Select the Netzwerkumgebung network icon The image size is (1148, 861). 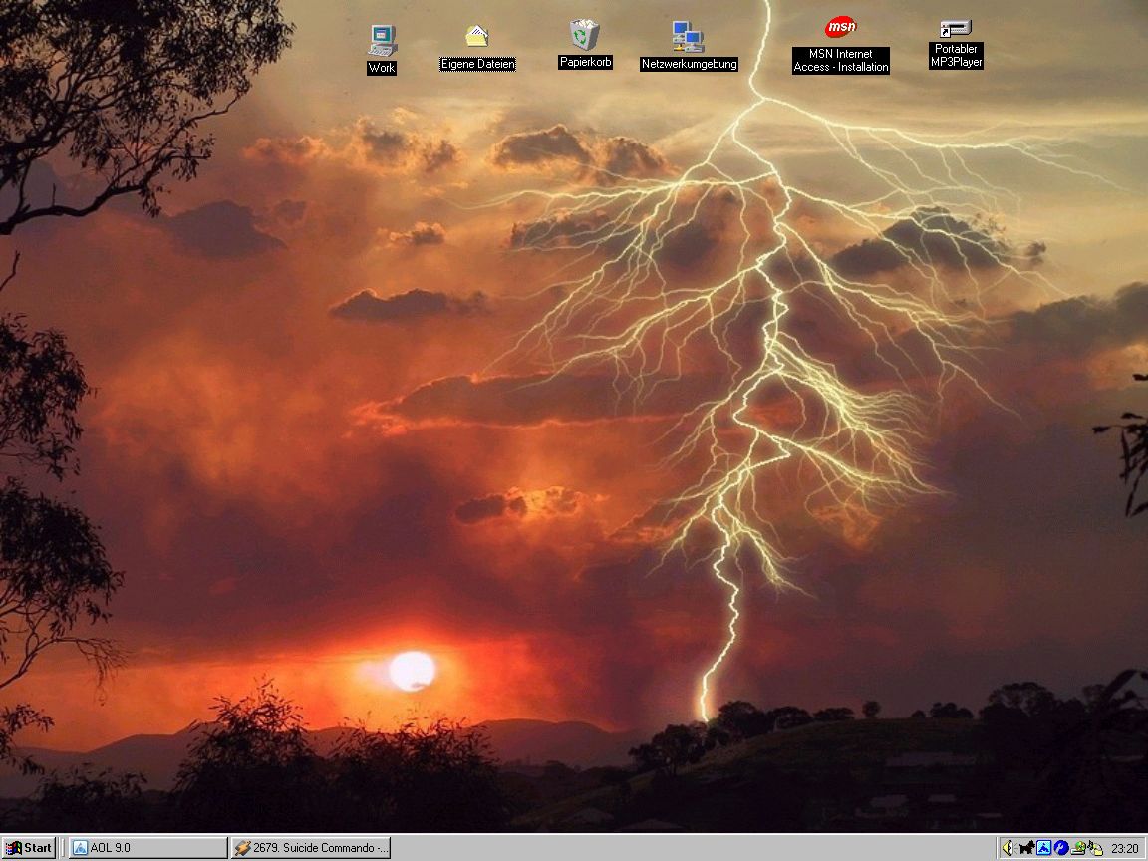coord(689,37)
